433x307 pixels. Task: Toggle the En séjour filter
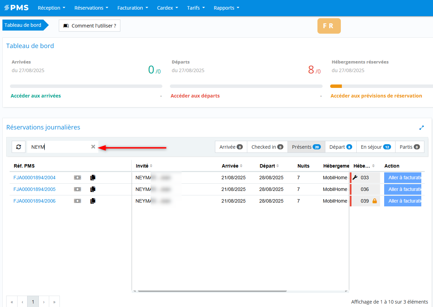point(376,147)
